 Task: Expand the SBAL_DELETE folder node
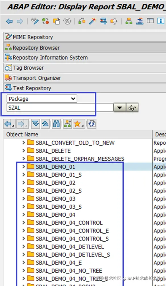click(24, 151)
